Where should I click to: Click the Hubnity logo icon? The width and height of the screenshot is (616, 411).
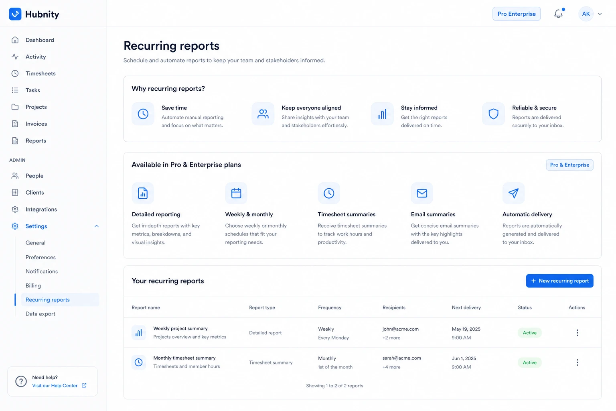click(x=15, y=14)
